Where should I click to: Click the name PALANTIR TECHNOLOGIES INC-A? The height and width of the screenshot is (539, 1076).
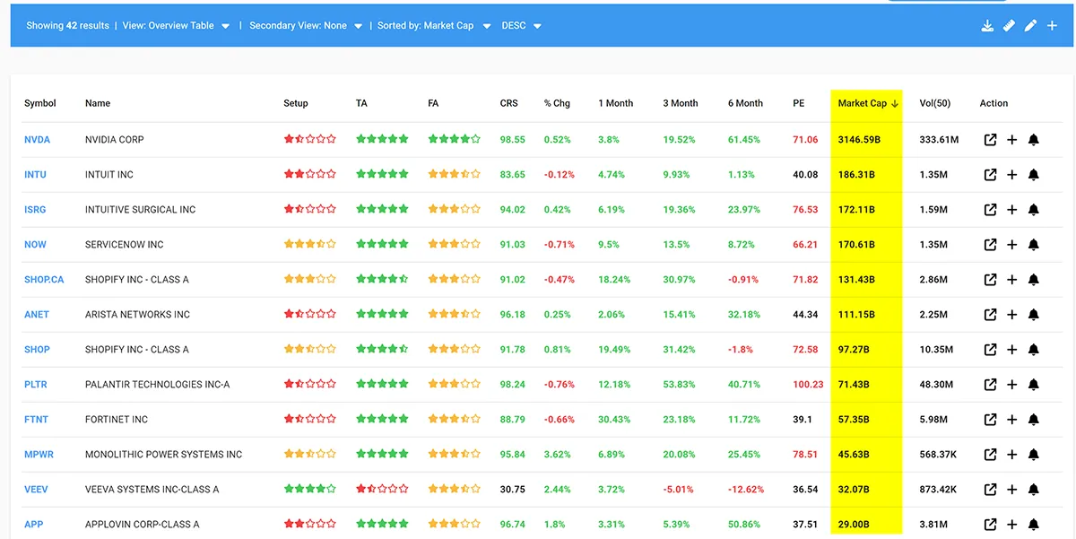point(157,385)
